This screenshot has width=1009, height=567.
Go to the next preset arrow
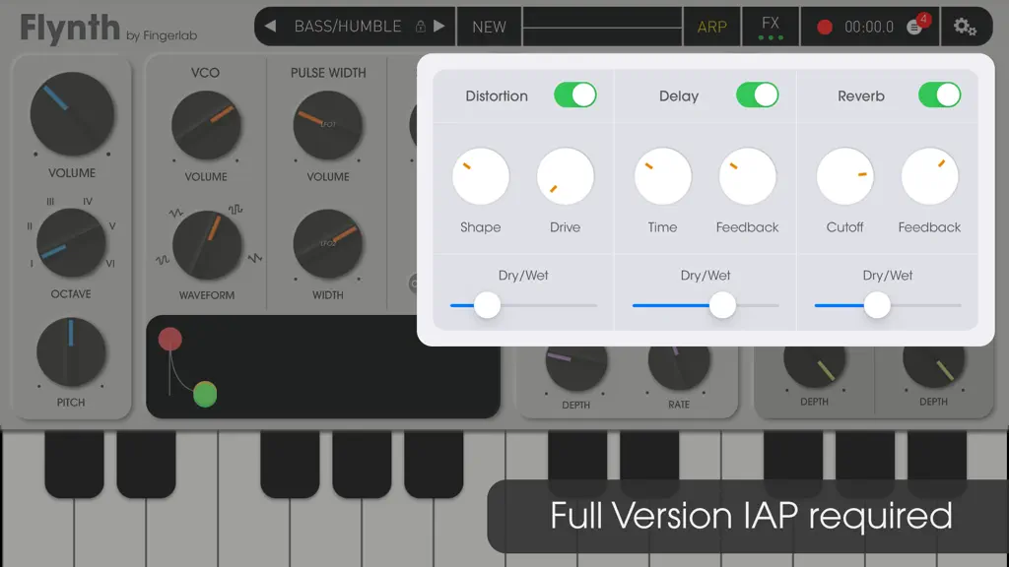click(438, 27)
